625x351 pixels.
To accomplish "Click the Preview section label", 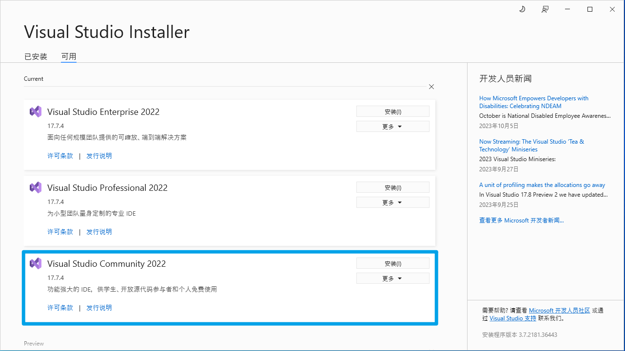I will pos(34,344).
